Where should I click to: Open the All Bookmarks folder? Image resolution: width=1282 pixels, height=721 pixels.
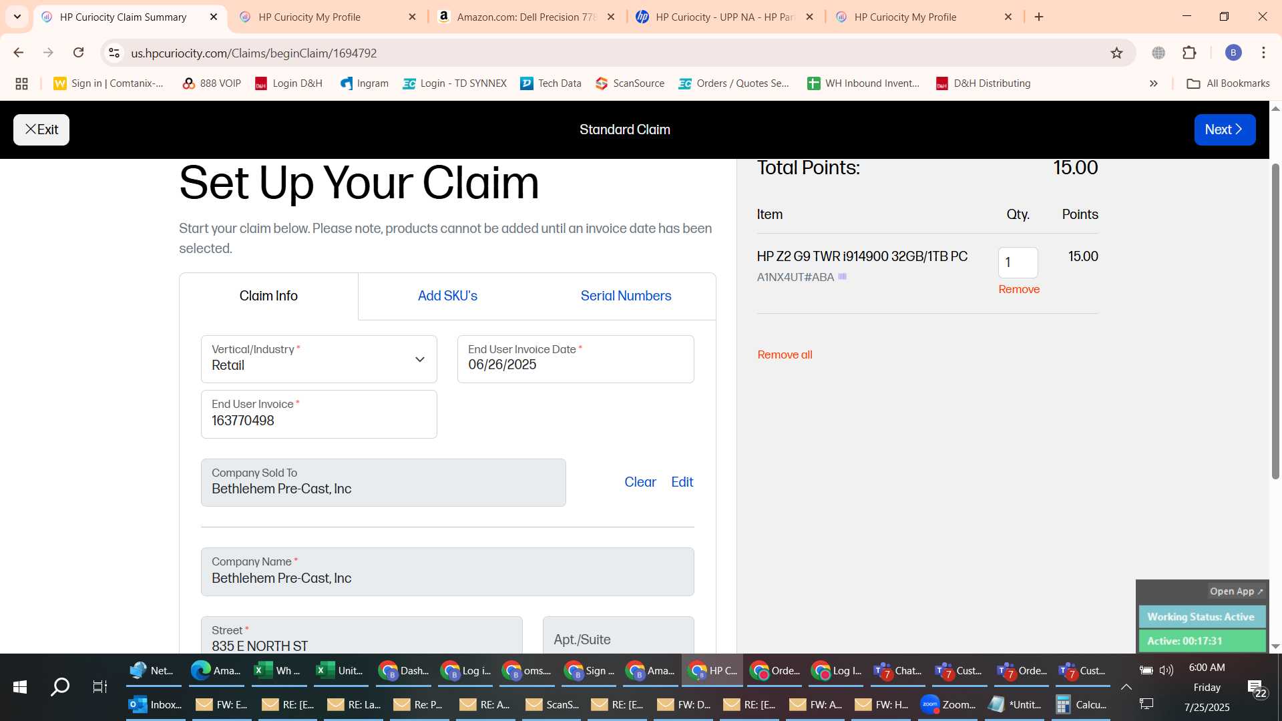pyautogui.click(x=1228, y=83)
